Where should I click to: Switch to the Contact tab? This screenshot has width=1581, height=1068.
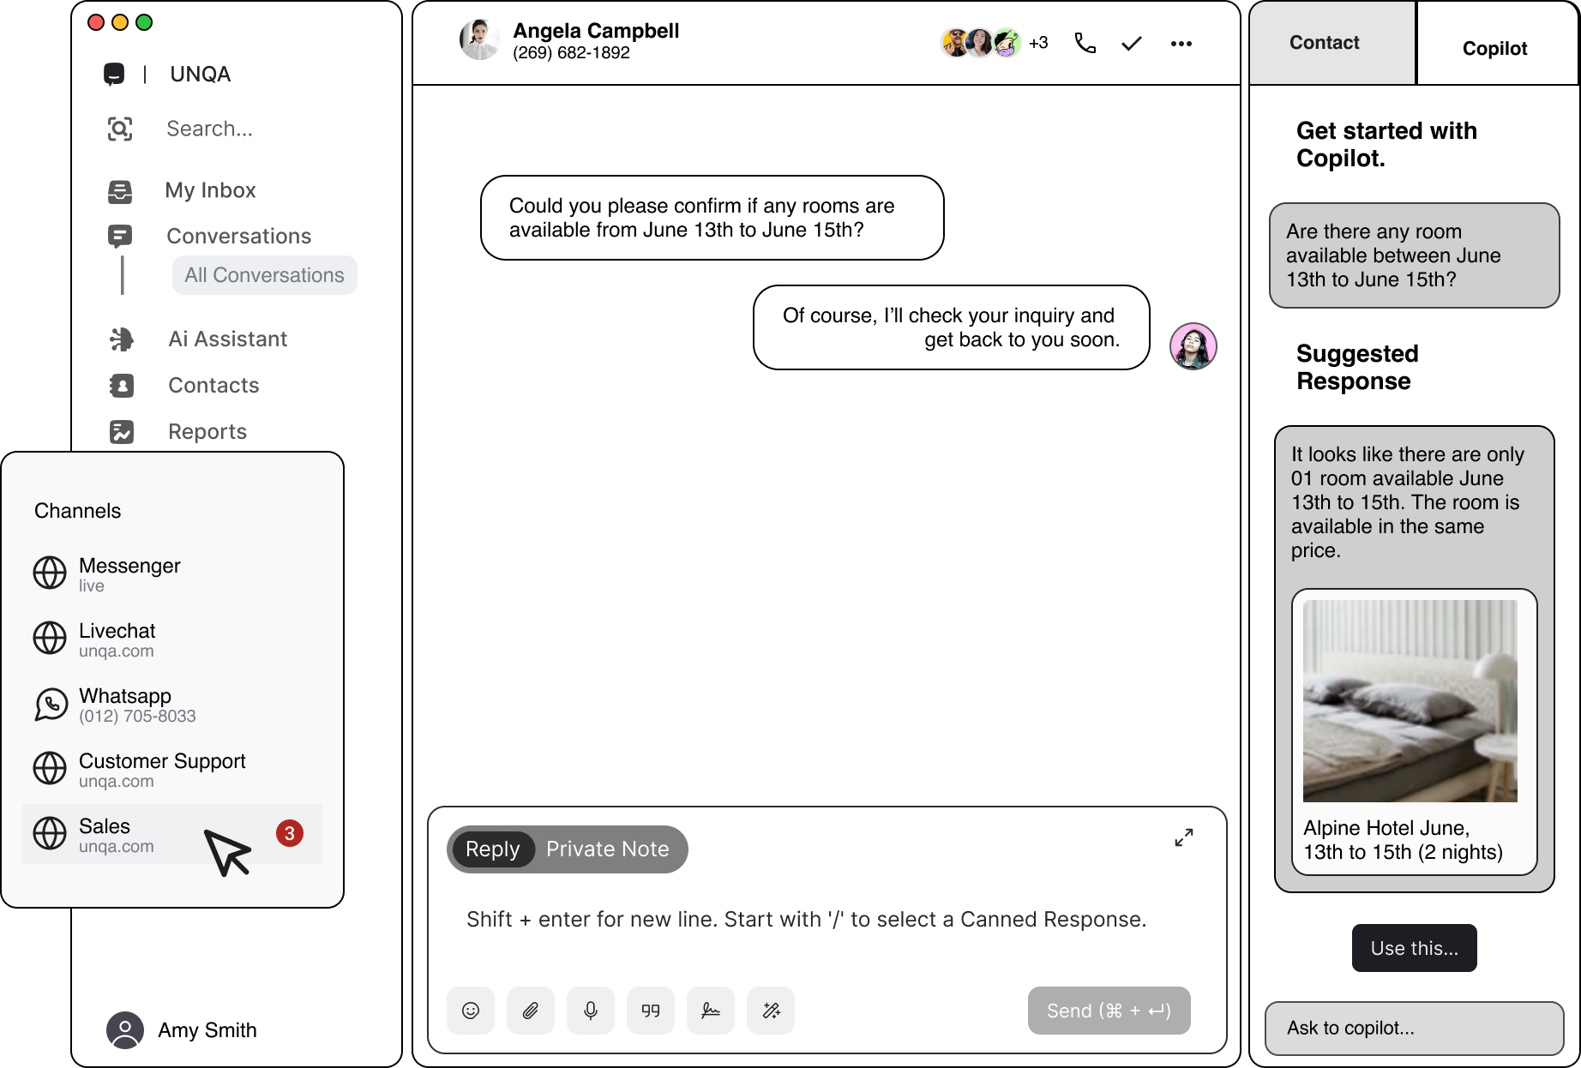point(1324,43)
